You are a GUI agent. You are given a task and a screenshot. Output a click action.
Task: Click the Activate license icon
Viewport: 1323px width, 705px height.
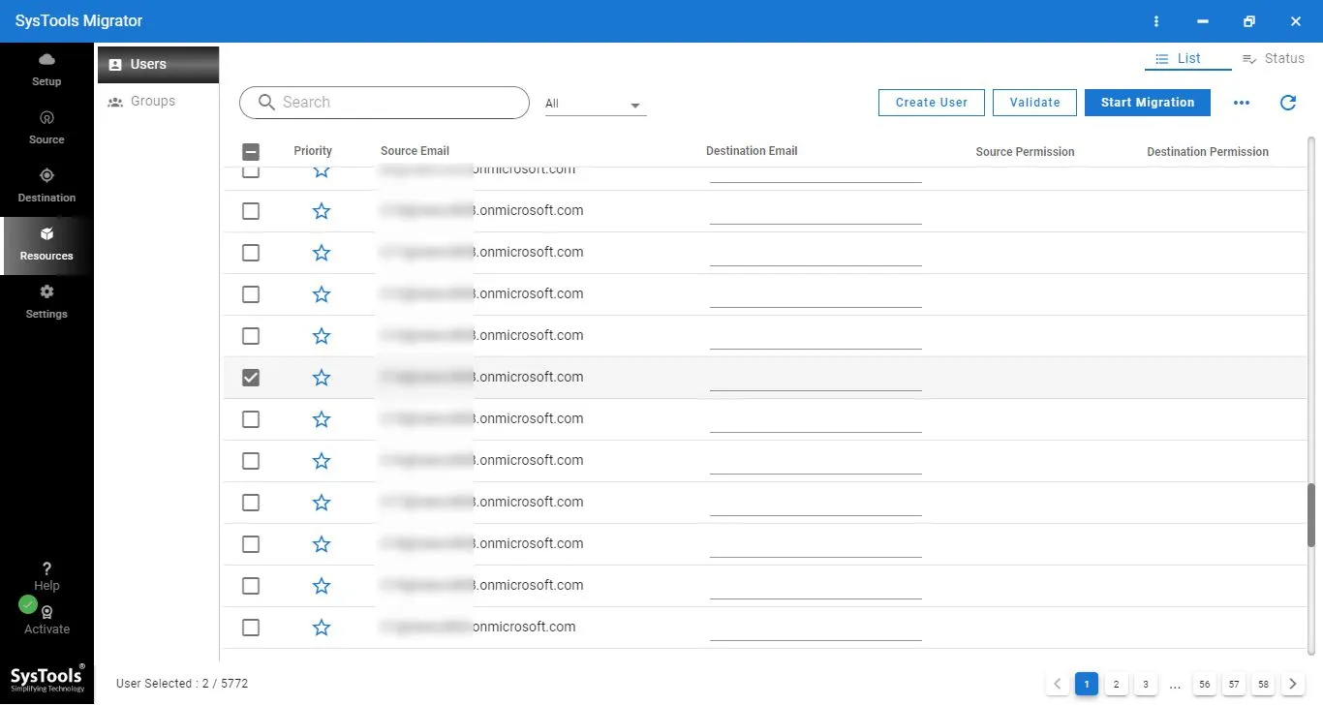(x=46, y=612)
